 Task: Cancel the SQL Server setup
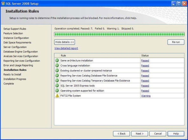pos(158,134)
